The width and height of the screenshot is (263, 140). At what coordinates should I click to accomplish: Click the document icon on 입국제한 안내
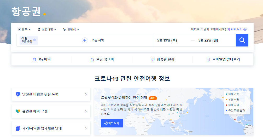[x=18, y=128]
